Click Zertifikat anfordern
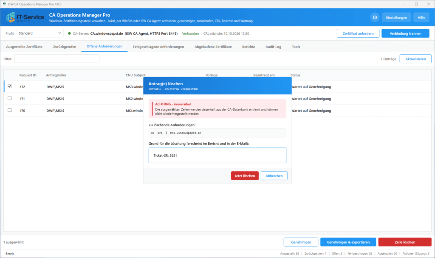The width and height of the screenshot is (435, 258). pyautogui.click(x=358, y=33)
